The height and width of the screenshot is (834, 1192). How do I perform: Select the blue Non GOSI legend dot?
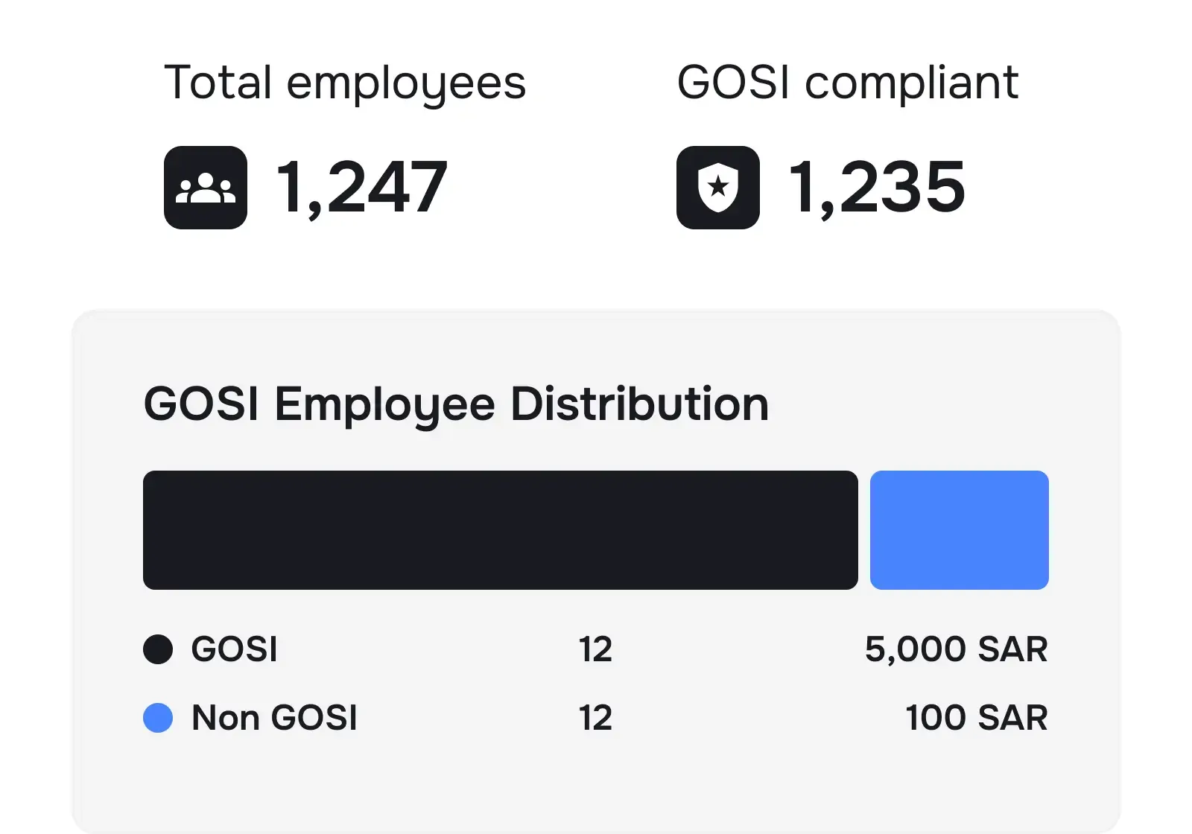tap(158, 718)
